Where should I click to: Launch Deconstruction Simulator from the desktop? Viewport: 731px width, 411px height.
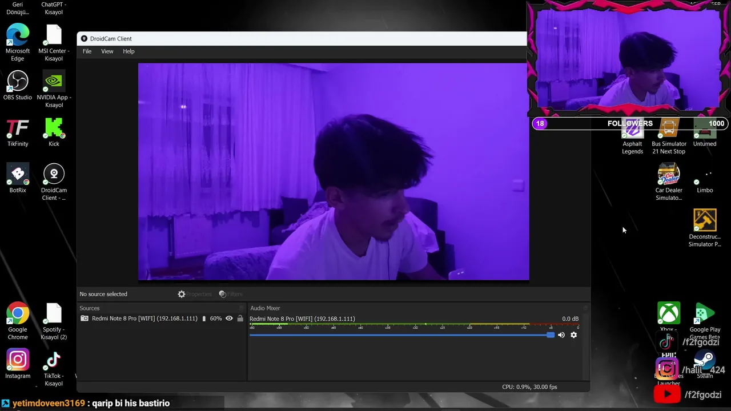tap(705, 228)
